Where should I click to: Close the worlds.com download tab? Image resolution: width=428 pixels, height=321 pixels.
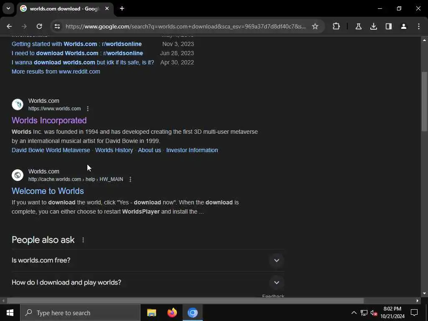point(107,8)
